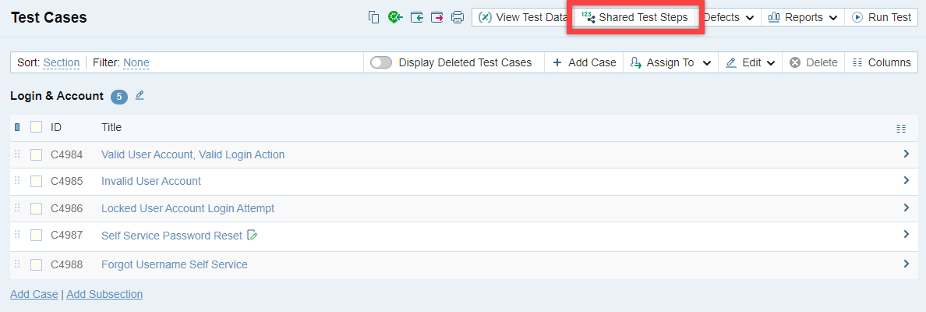The image size is (926, 312).
Task: Click the edit icon beside Self Service Password Reset
Action: (x=252, y=235)
